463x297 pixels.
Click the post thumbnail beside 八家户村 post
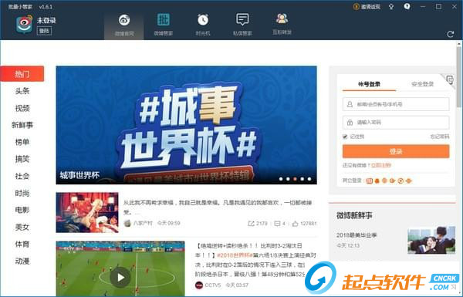click(x=87, y=213)
